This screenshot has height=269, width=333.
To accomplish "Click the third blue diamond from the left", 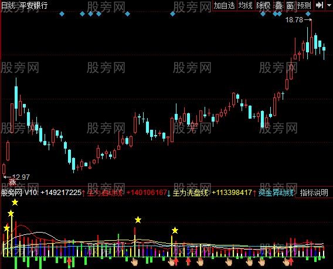I will (x=90, y=14).
